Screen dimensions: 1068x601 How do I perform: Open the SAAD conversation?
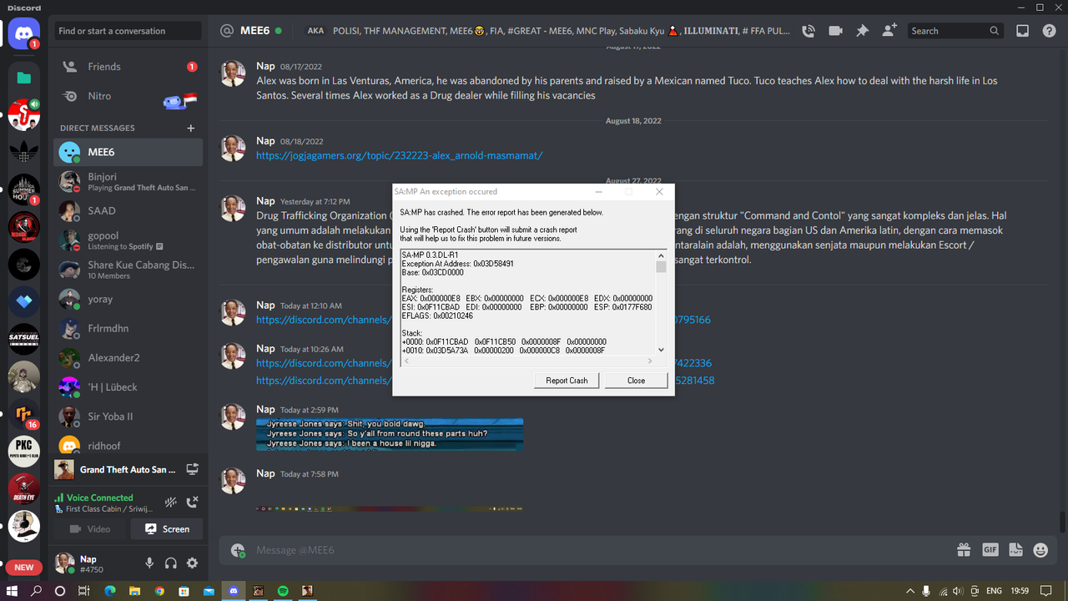coord(128,210)
